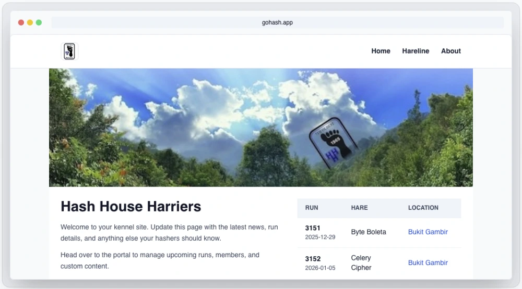This screenshot has width=522, height=289.
Task: Click the green maximize window button
Action: [39, 22]
